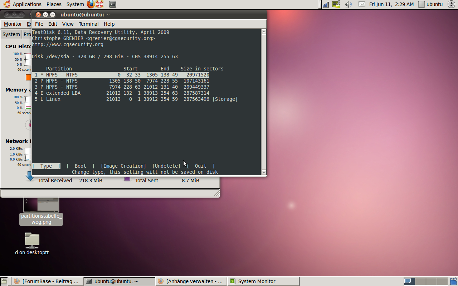Switch to ubuntu@ubuntu taskbar entry
The width and height of the screenshot is (458, 286).
(120, 281)
